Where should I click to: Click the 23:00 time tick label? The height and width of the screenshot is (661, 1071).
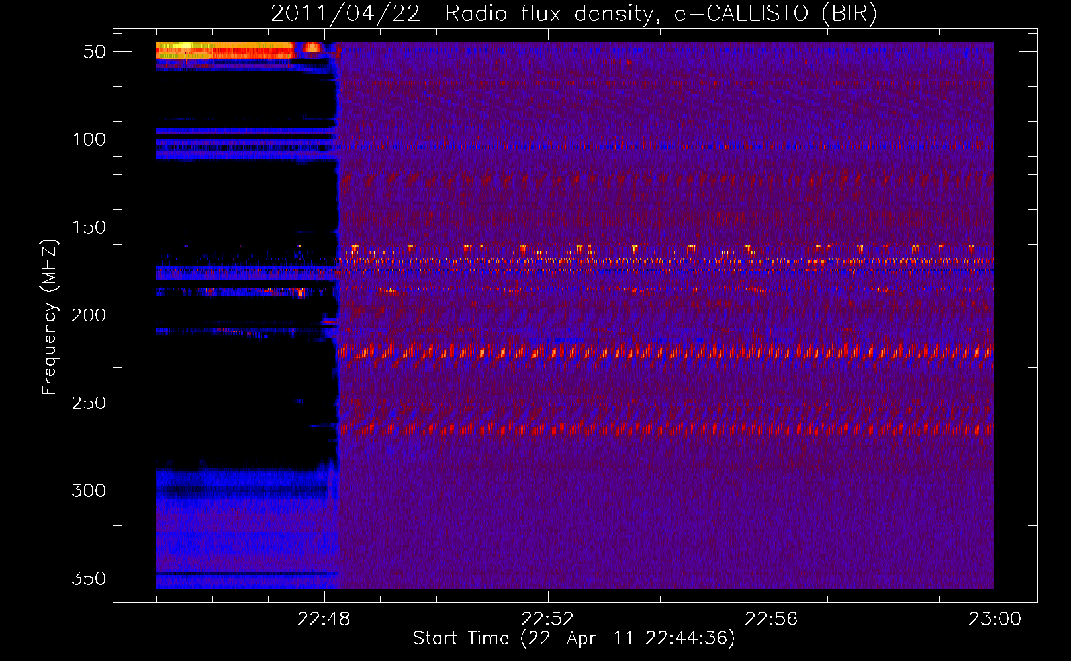point(995,619)
